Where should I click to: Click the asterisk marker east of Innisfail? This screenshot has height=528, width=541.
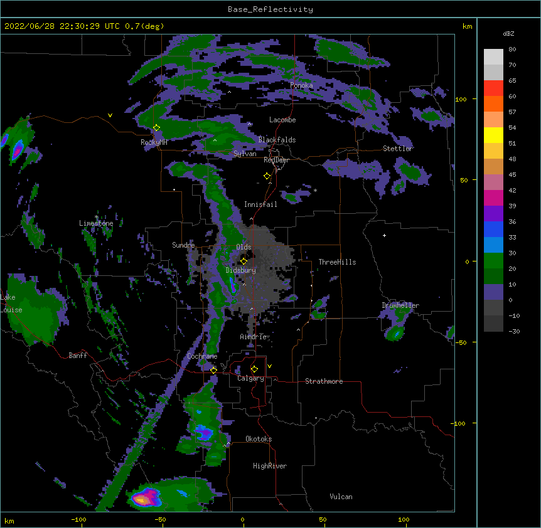315,191
